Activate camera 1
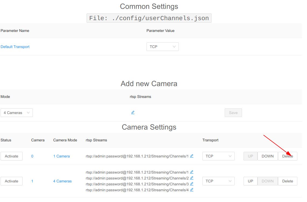Screen dimensions: 307x202 (12, 181)
